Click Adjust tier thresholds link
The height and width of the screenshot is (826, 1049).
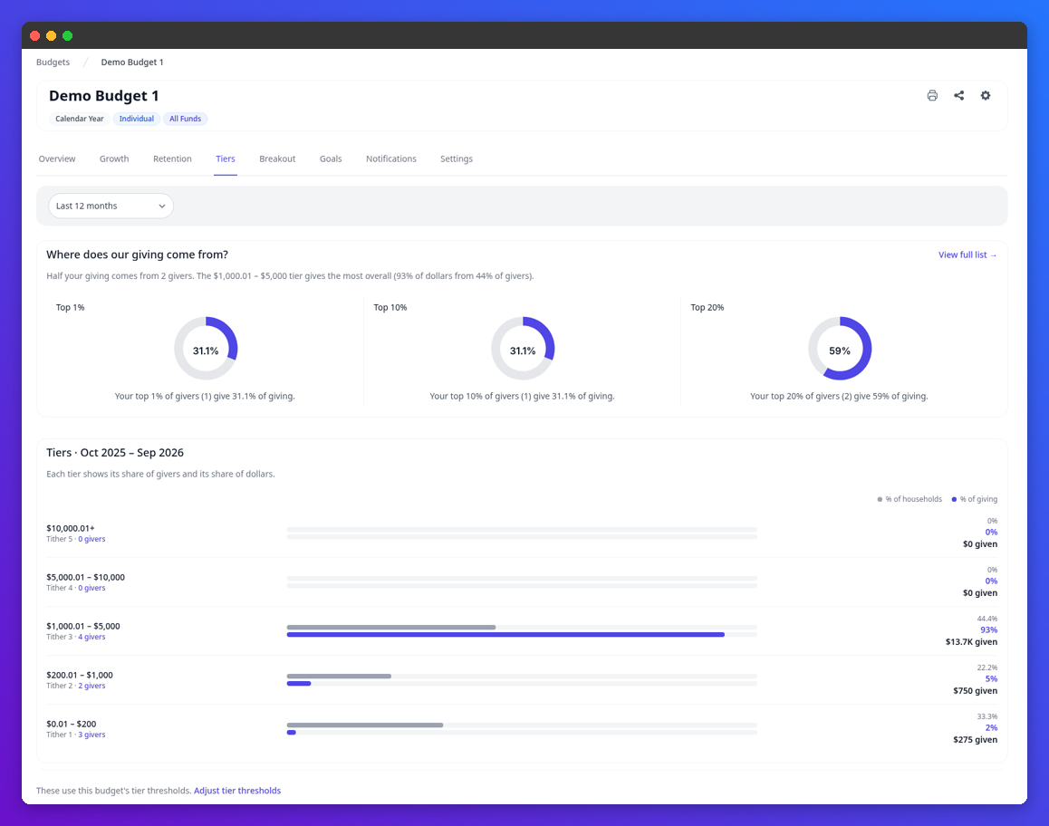237,791
